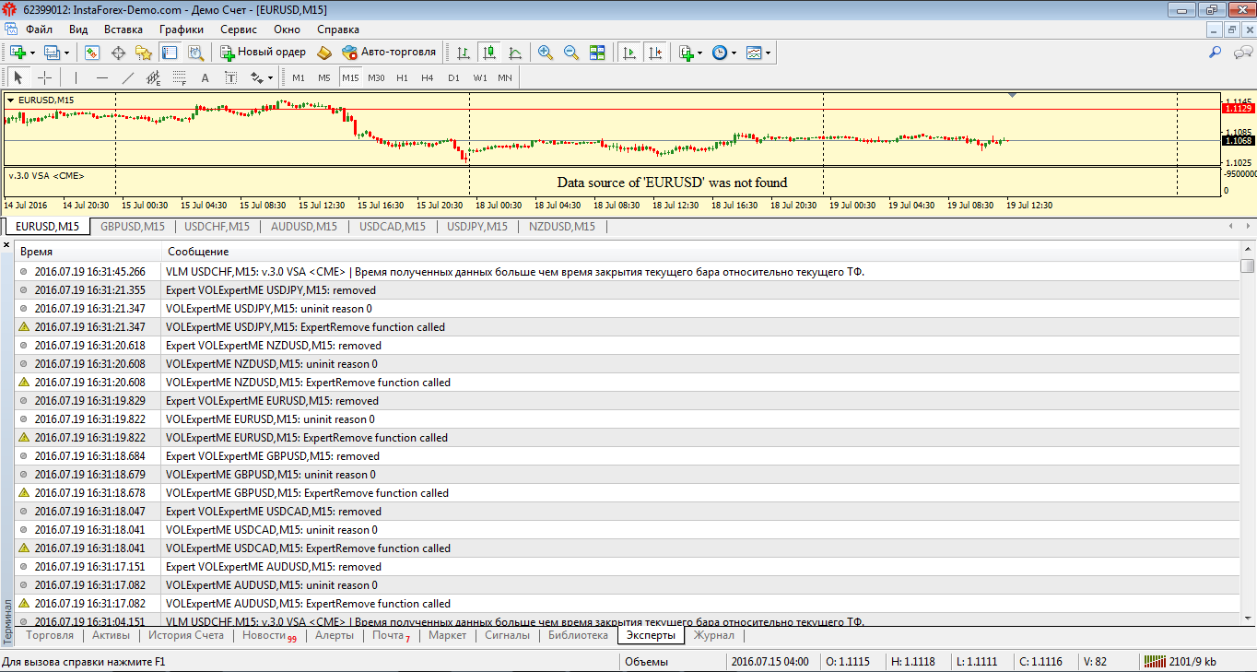
Task: Open the MetaEditor book icon
Action: 323,53
